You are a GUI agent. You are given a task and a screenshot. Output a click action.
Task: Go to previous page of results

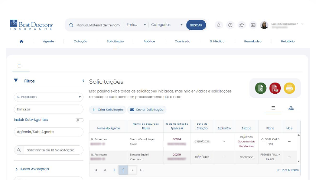tap(105, 170)
